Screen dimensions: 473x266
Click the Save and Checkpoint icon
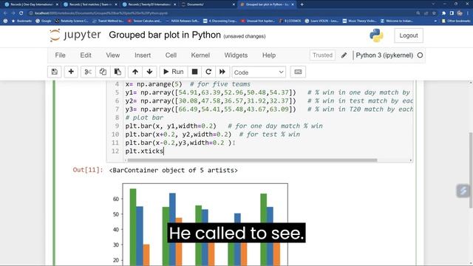[55, 72]
